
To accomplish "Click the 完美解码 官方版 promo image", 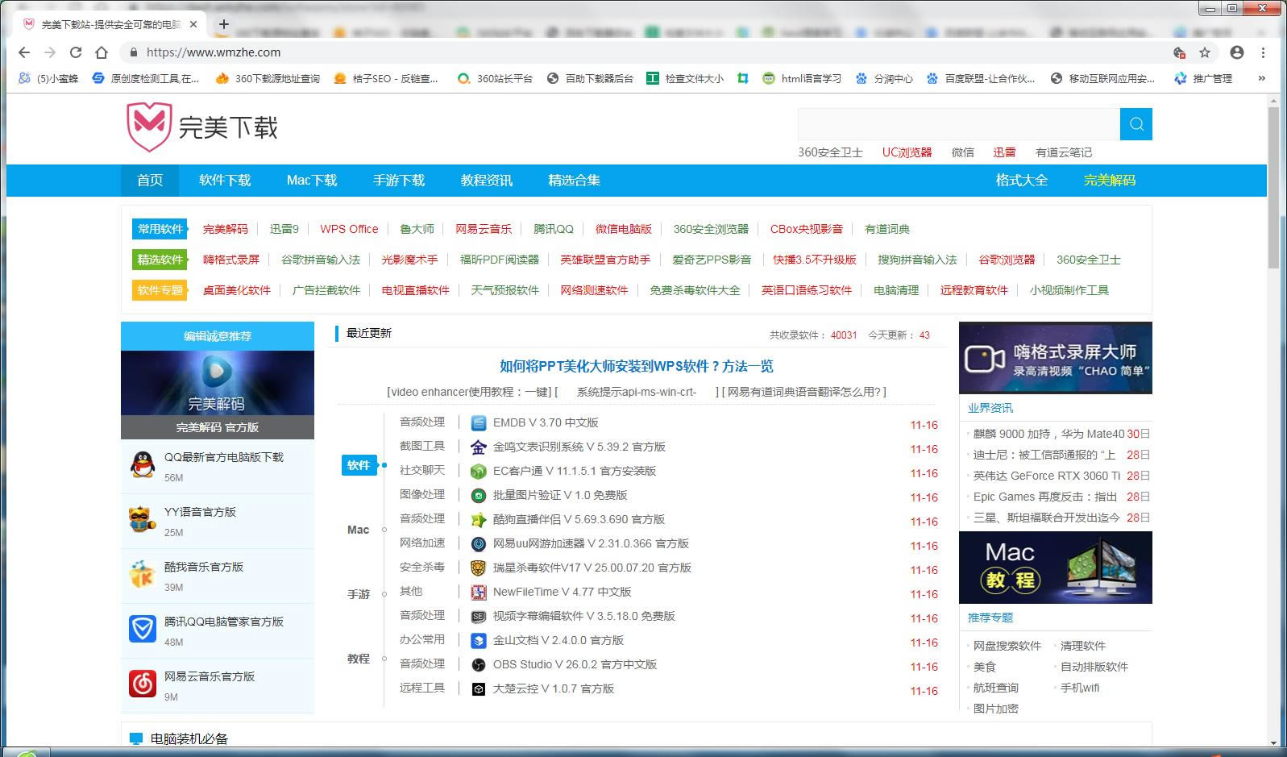I will point(218,394).
